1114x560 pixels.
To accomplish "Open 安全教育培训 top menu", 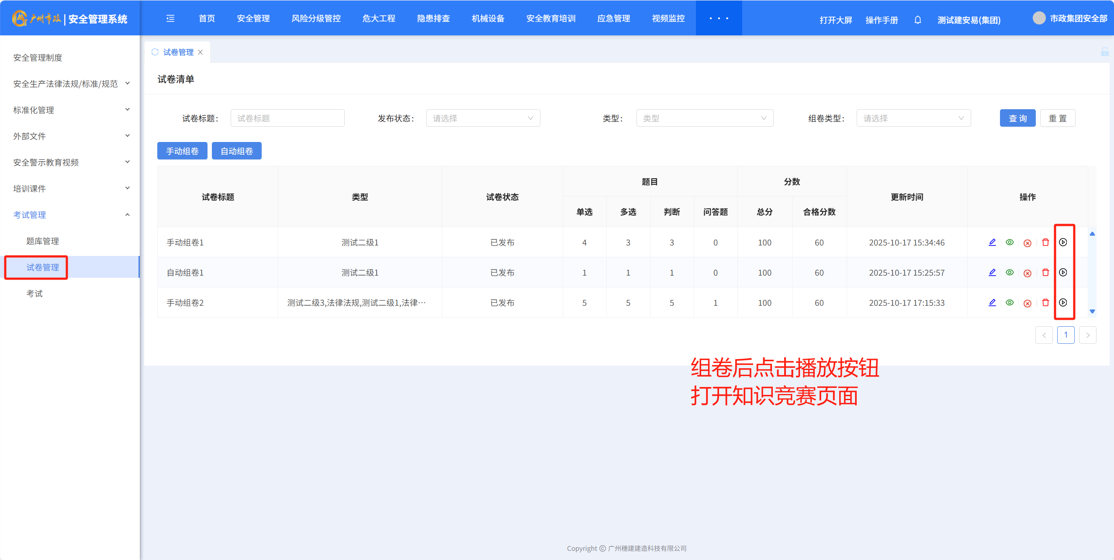I will [x=550, y=18].
